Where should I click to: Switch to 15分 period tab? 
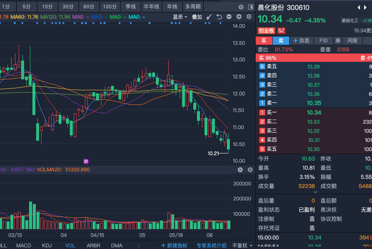tap(47, 7)
